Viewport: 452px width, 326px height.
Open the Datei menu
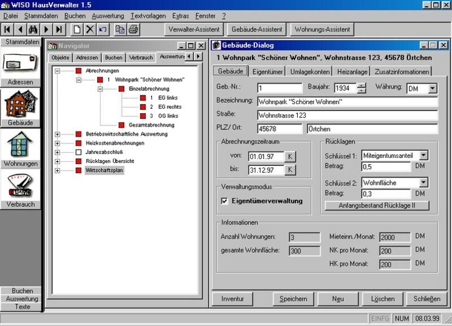tap(11, 16)
